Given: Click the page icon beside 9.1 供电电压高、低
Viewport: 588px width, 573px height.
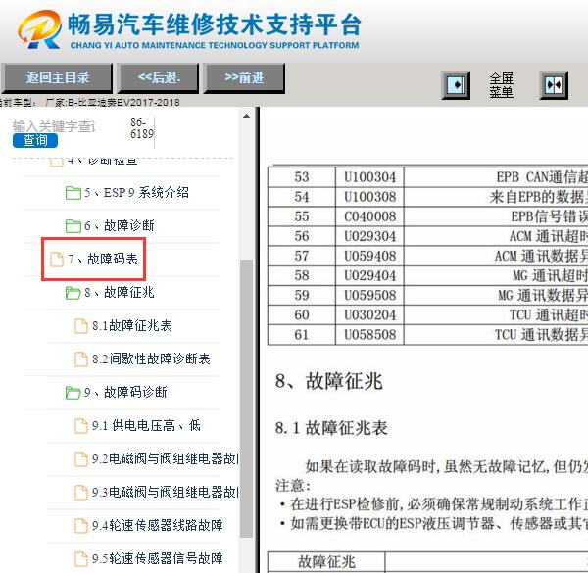Looking at the screenshot, I should 81,426.
